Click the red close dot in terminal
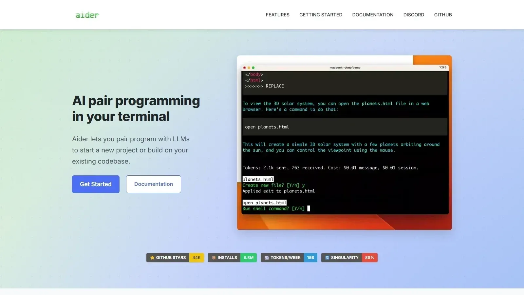Screen dimensions: 524x295 (x=245, y=68)
